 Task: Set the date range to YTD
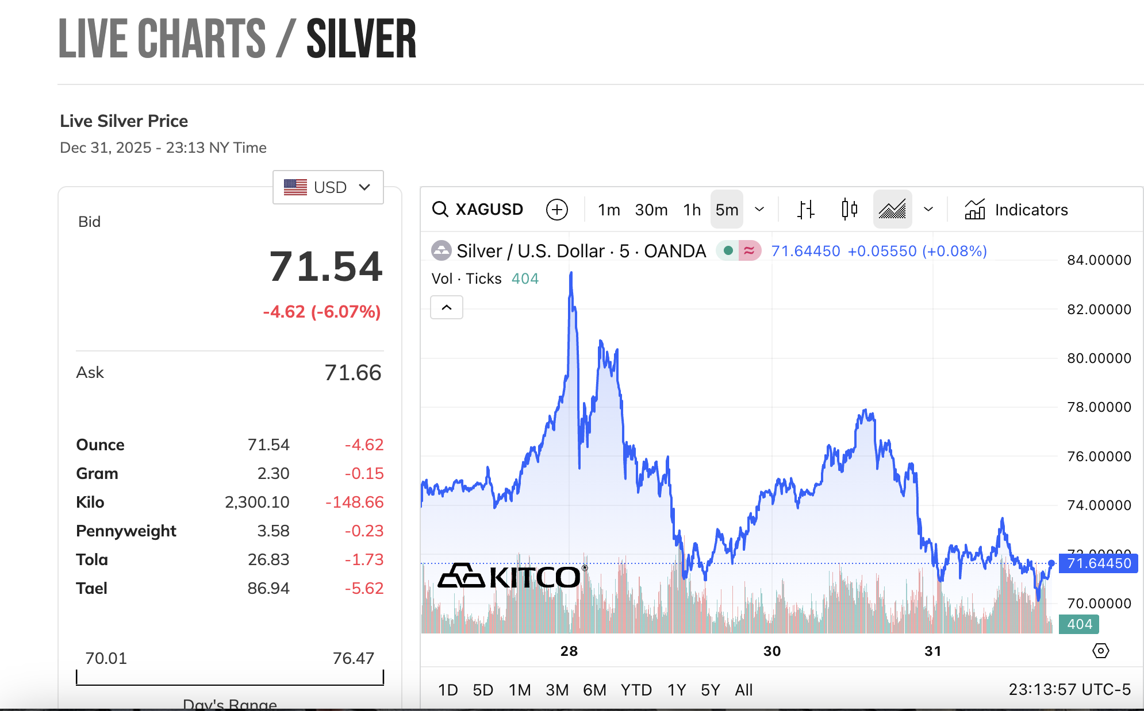636,690
